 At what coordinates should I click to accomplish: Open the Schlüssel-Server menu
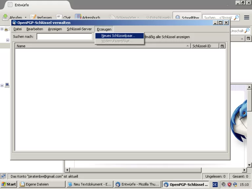coord(79,29)
